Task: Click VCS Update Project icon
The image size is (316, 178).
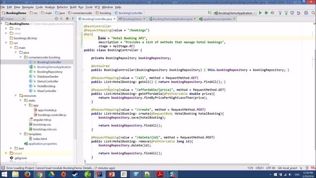Action: (x=280, y=13)
